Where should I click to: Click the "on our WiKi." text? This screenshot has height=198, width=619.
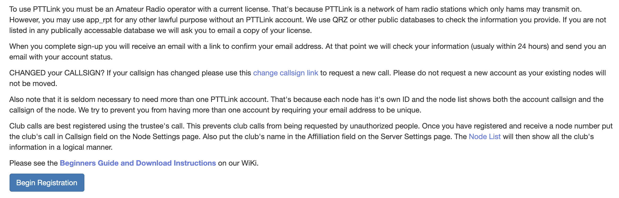tap(238, 163)
